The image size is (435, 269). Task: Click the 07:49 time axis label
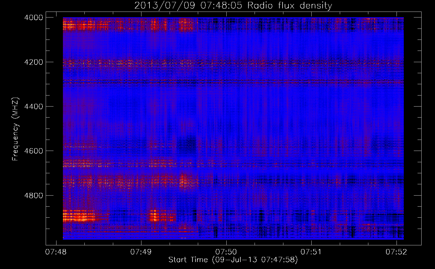pyautogui.click(x=141, y=252)
